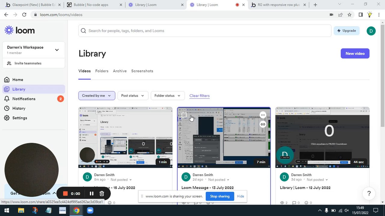Image resolution: width=385 pixels, height=216 pixels.
Task: Switch to the Archive tab
Action: point(120,71)
